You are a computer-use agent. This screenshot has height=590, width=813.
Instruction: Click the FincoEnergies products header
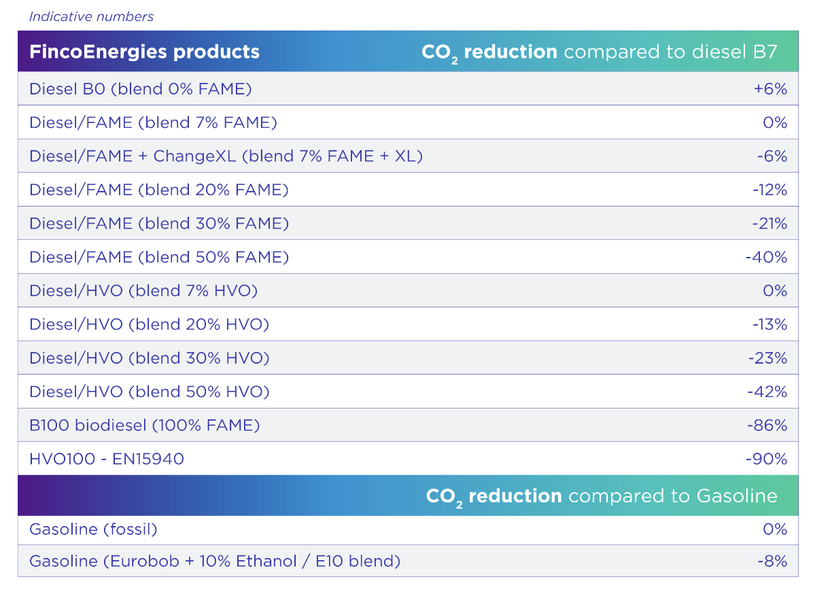tap(144, 52)
